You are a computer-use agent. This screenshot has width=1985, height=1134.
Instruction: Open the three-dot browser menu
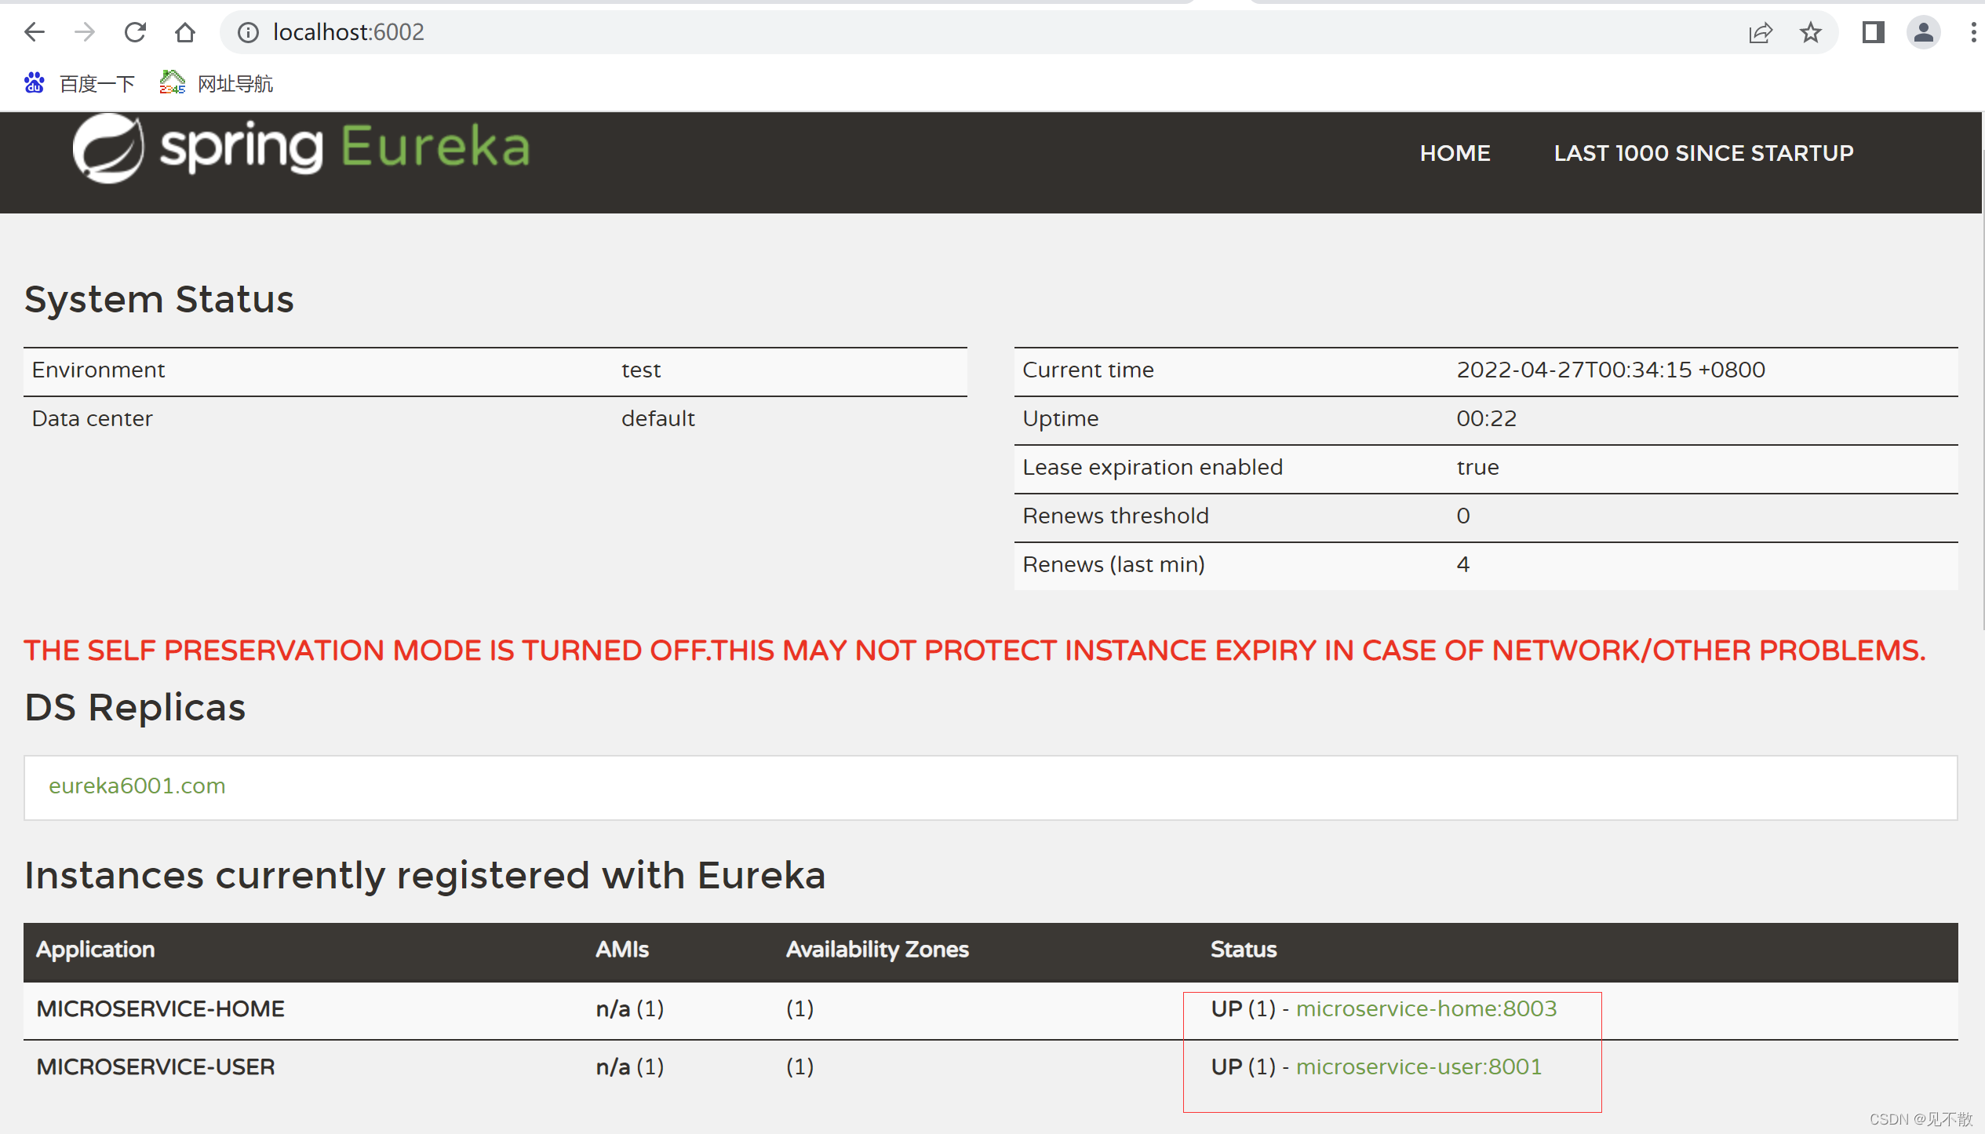(x=1975, y=32)
